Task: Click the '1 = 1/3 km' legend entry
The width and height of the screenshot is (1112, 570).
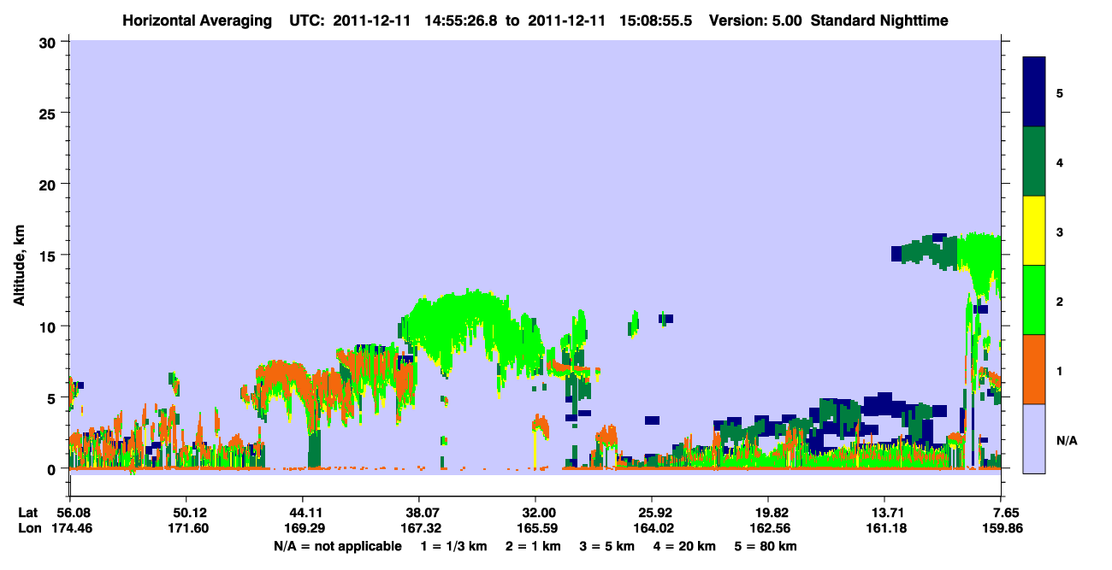Action: click(454, 546)
